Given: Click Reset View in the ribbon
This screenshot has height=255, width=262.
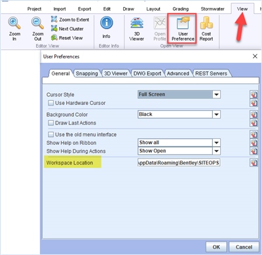Looking at the screenshot, I should (67, 38).
